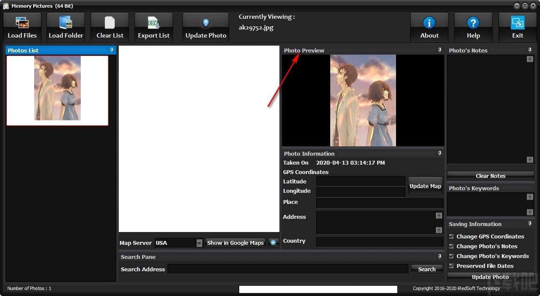Image resolution: width=540 pixels, height=296 pixels.
Task: Click the blue plus icon beside Google Maps
Action: coord(273,243)
